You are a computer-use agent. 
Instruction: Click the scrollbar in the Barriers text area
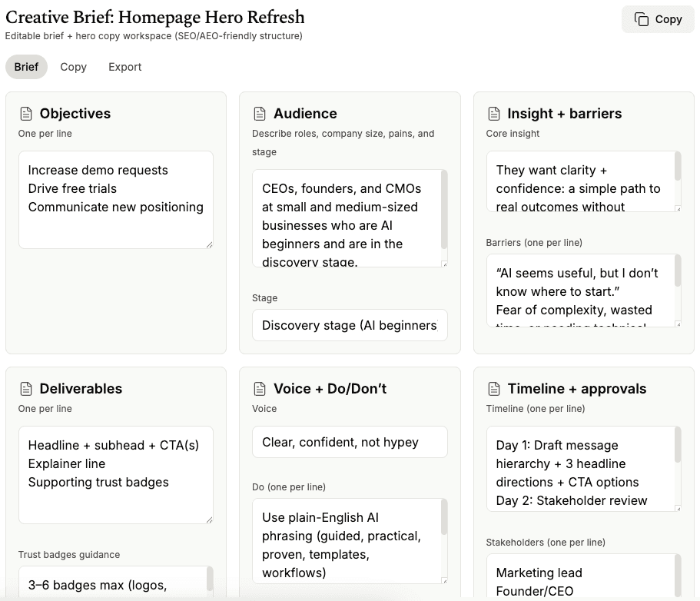tap(678, 273)
